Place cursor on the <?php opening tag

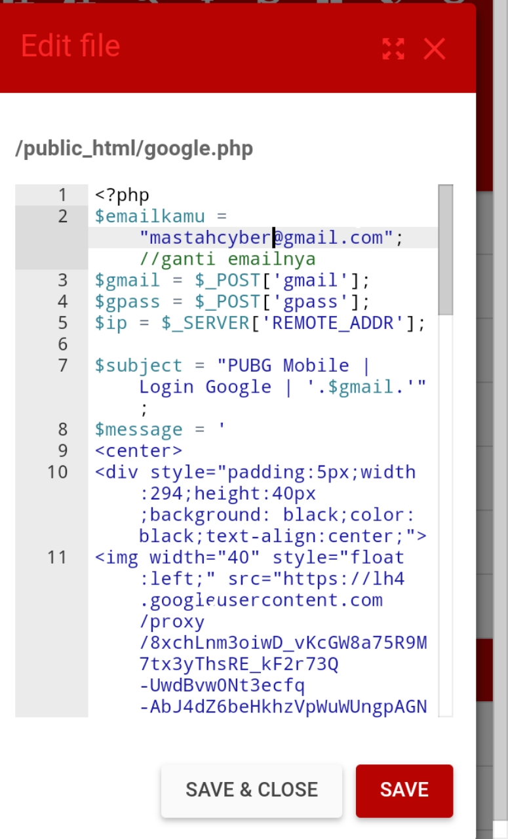pos(122,195)
